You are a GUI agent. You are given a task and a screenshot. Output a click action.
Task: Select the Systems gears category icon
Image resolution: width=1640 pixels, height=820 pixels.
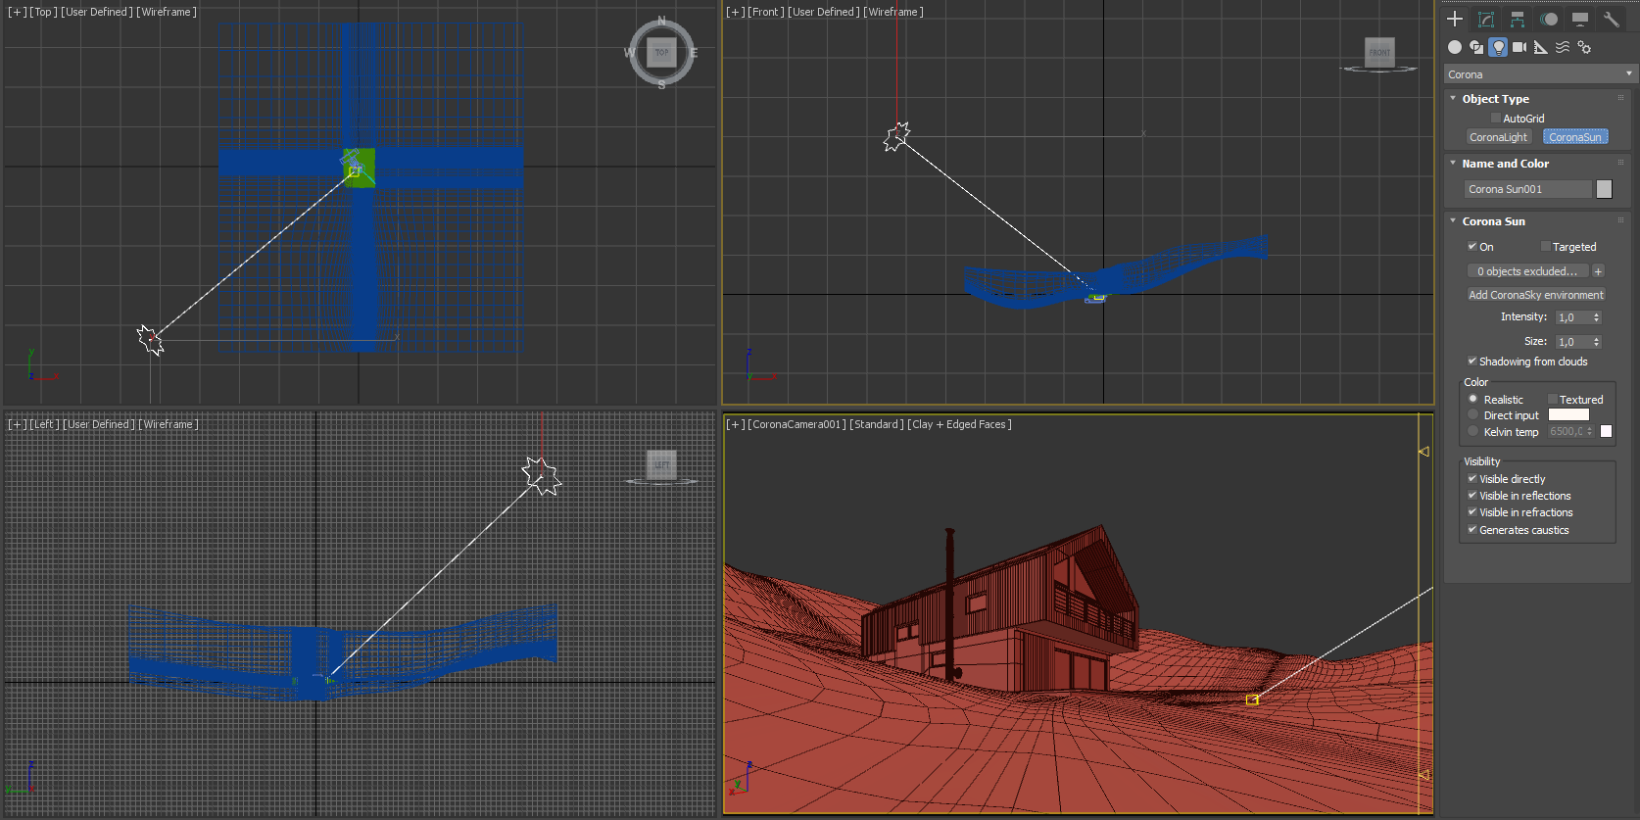coord(1584,47)
